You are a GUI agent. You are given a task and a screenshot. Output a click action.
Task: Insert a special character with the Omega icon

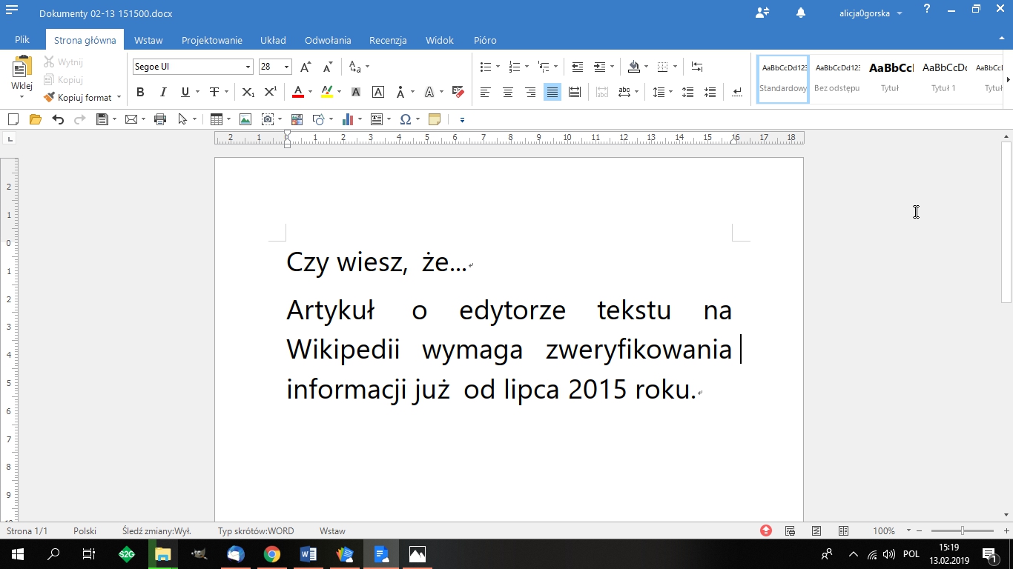click(405, 119)
